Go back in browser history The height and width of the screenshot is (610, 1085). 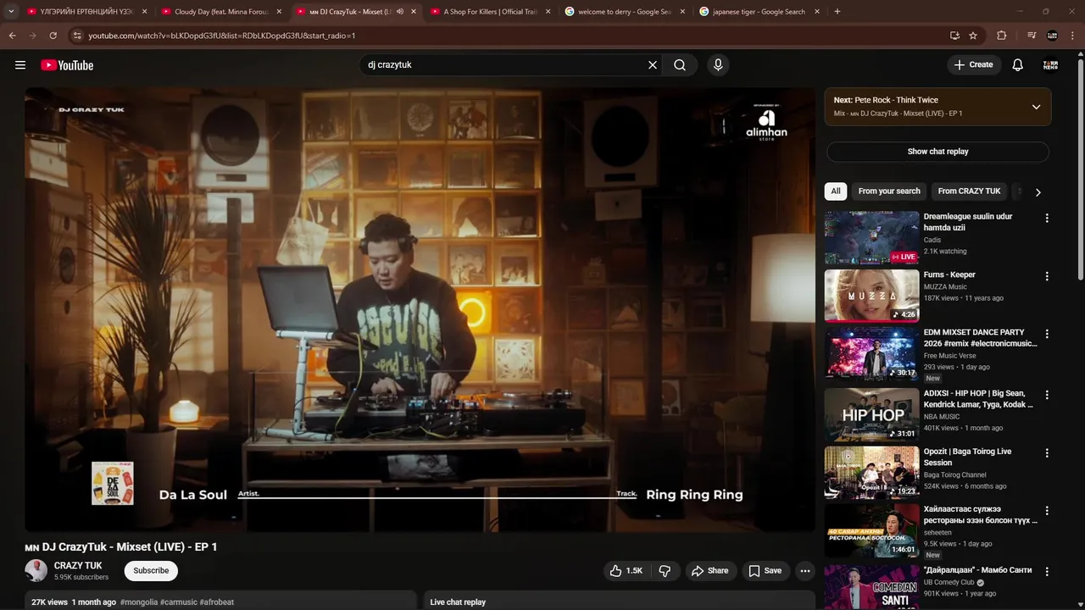tap(12, 36)
